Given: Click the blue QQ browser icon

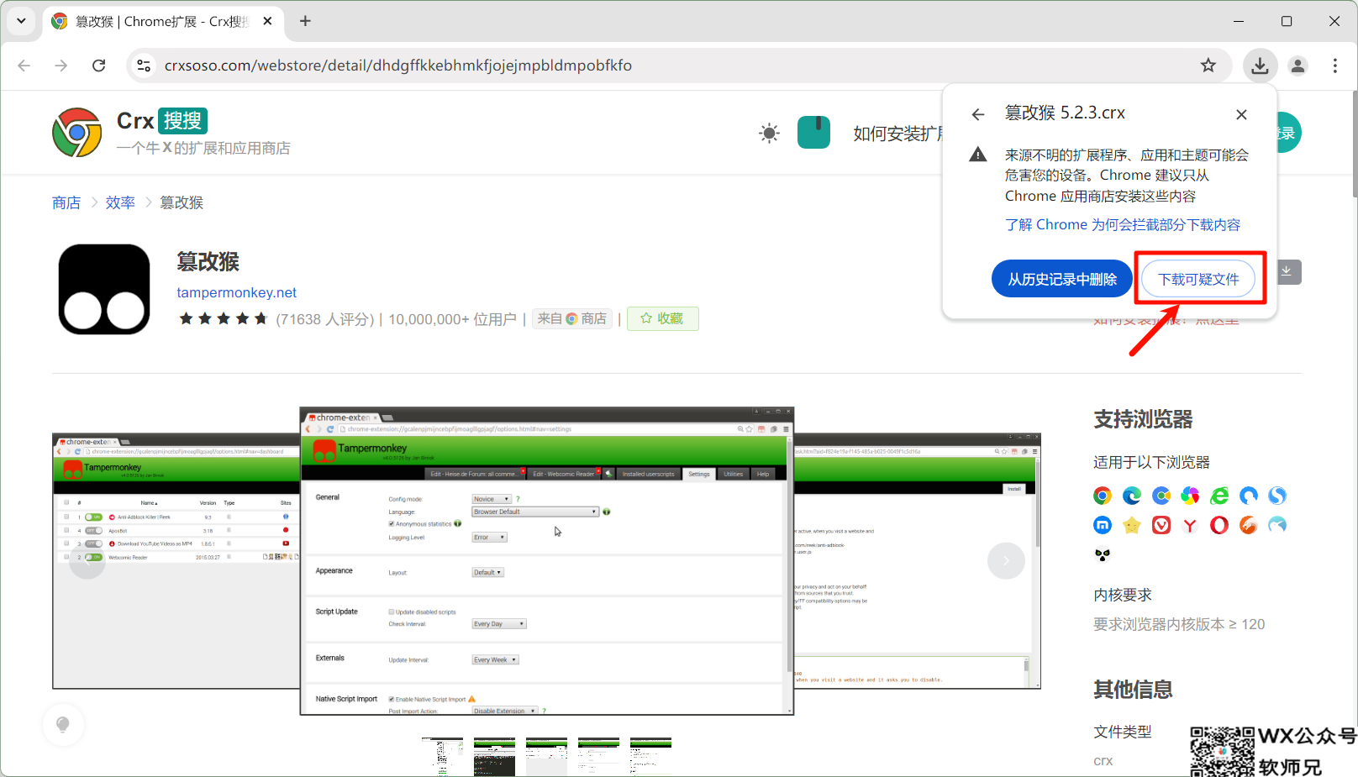Looking at the screenshot, I should (x=1249, y=496).
